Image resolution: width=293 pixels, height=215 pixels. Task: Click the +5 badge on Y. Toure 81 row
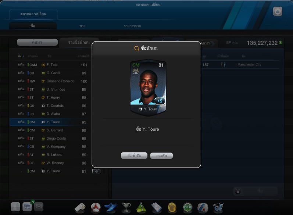(96, 171)
